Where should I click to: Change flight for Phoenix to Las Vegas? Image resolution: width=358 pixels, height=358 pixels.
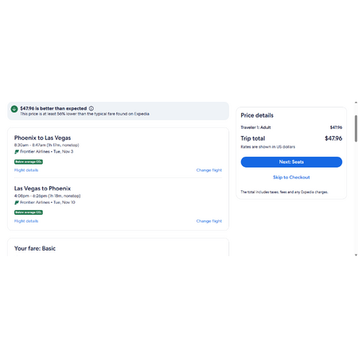point(209,170)
